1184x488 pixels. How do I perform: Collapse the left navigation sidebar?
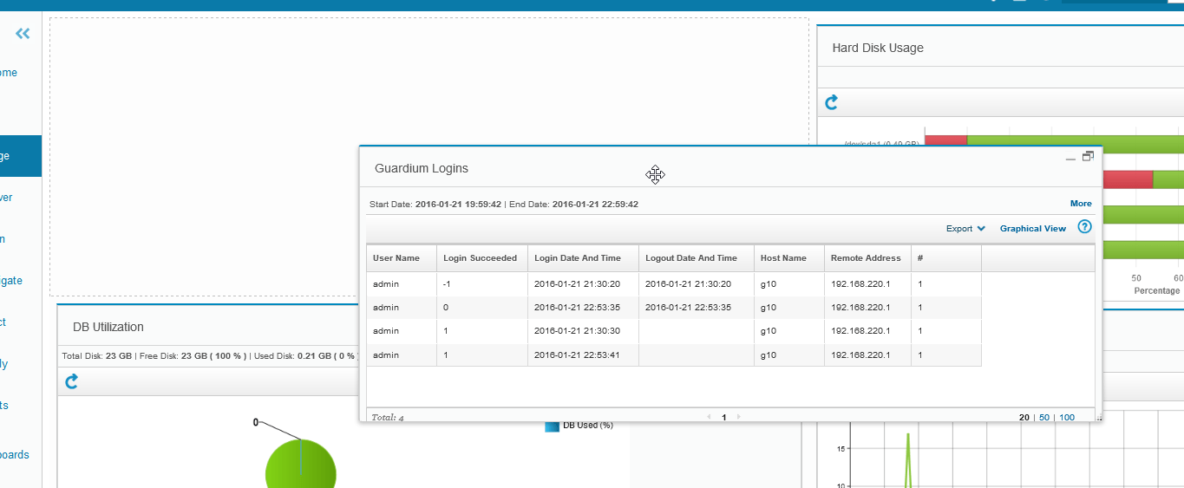click(23, 34)
